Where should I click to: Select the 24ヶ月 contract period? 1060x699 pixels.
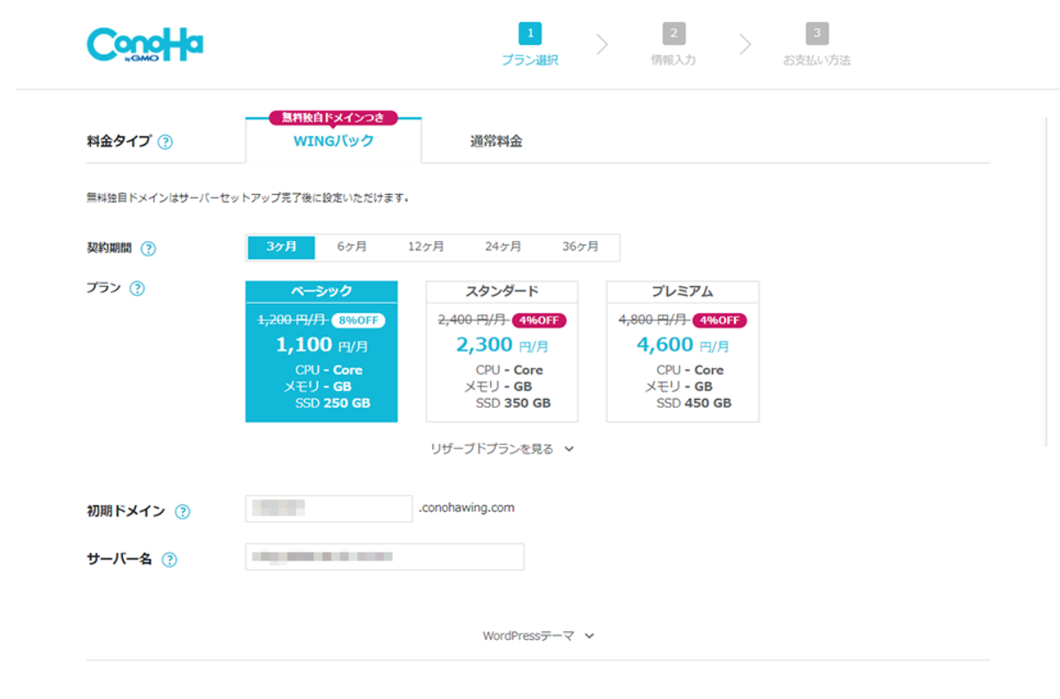coord(503,247)
